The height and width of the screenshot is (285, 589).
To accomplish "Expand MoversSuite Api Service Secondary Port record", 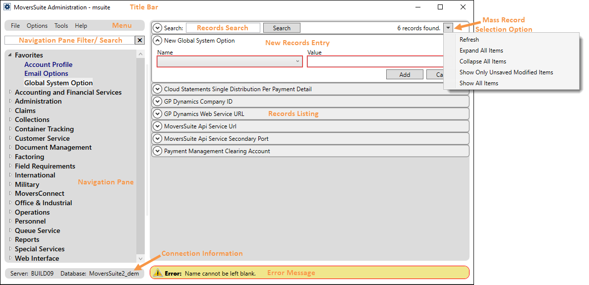I will (x=157, y=139).
